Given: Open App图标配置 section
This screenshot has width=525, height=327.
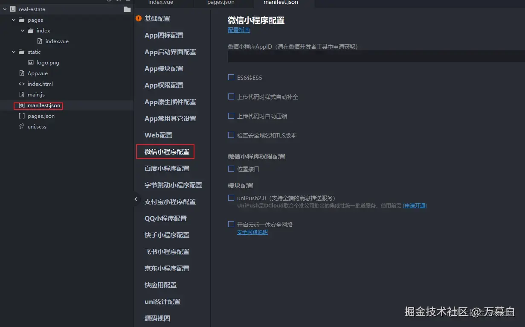Looking at the screenshot, I should (164, 35).
